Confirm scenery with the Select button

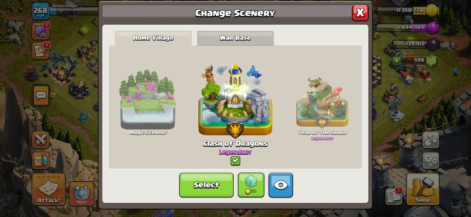[206, 185]
